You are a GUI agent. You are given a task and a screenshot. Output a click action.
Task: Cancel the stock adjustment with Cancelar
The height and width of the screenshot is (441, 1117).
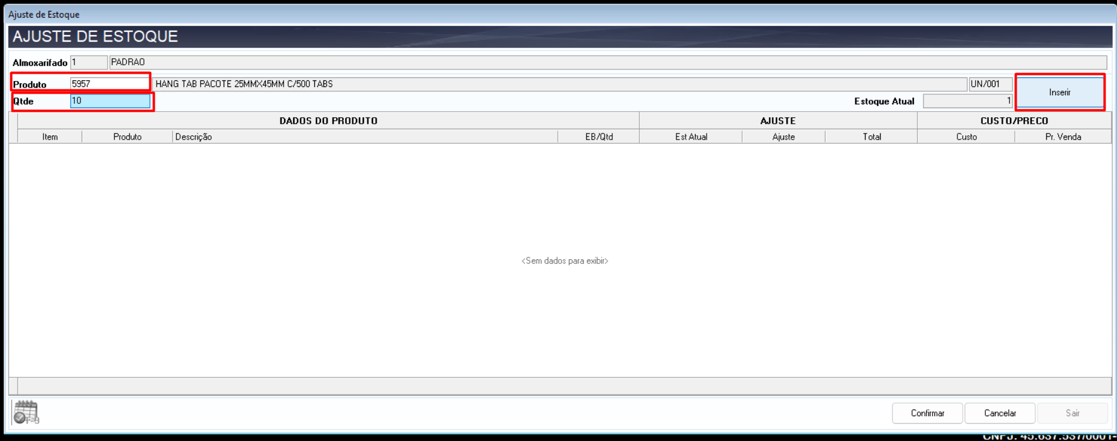pyautogui.click(x=1000, y=413)
